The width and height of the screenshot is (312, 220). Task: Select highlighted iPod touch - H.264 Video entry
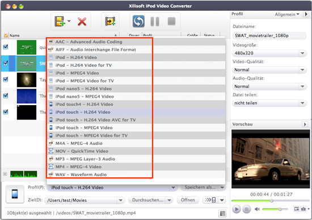[136, 112]
